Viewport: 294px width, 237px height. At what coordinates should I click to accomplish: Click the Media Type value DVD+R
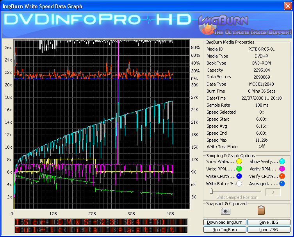(x=261, y=56)
